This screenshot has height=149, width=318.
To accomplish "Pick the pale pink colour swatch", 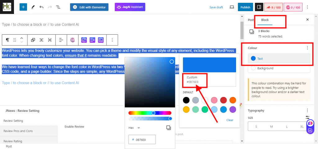I will pyautogui.click(x=214, y=100).
